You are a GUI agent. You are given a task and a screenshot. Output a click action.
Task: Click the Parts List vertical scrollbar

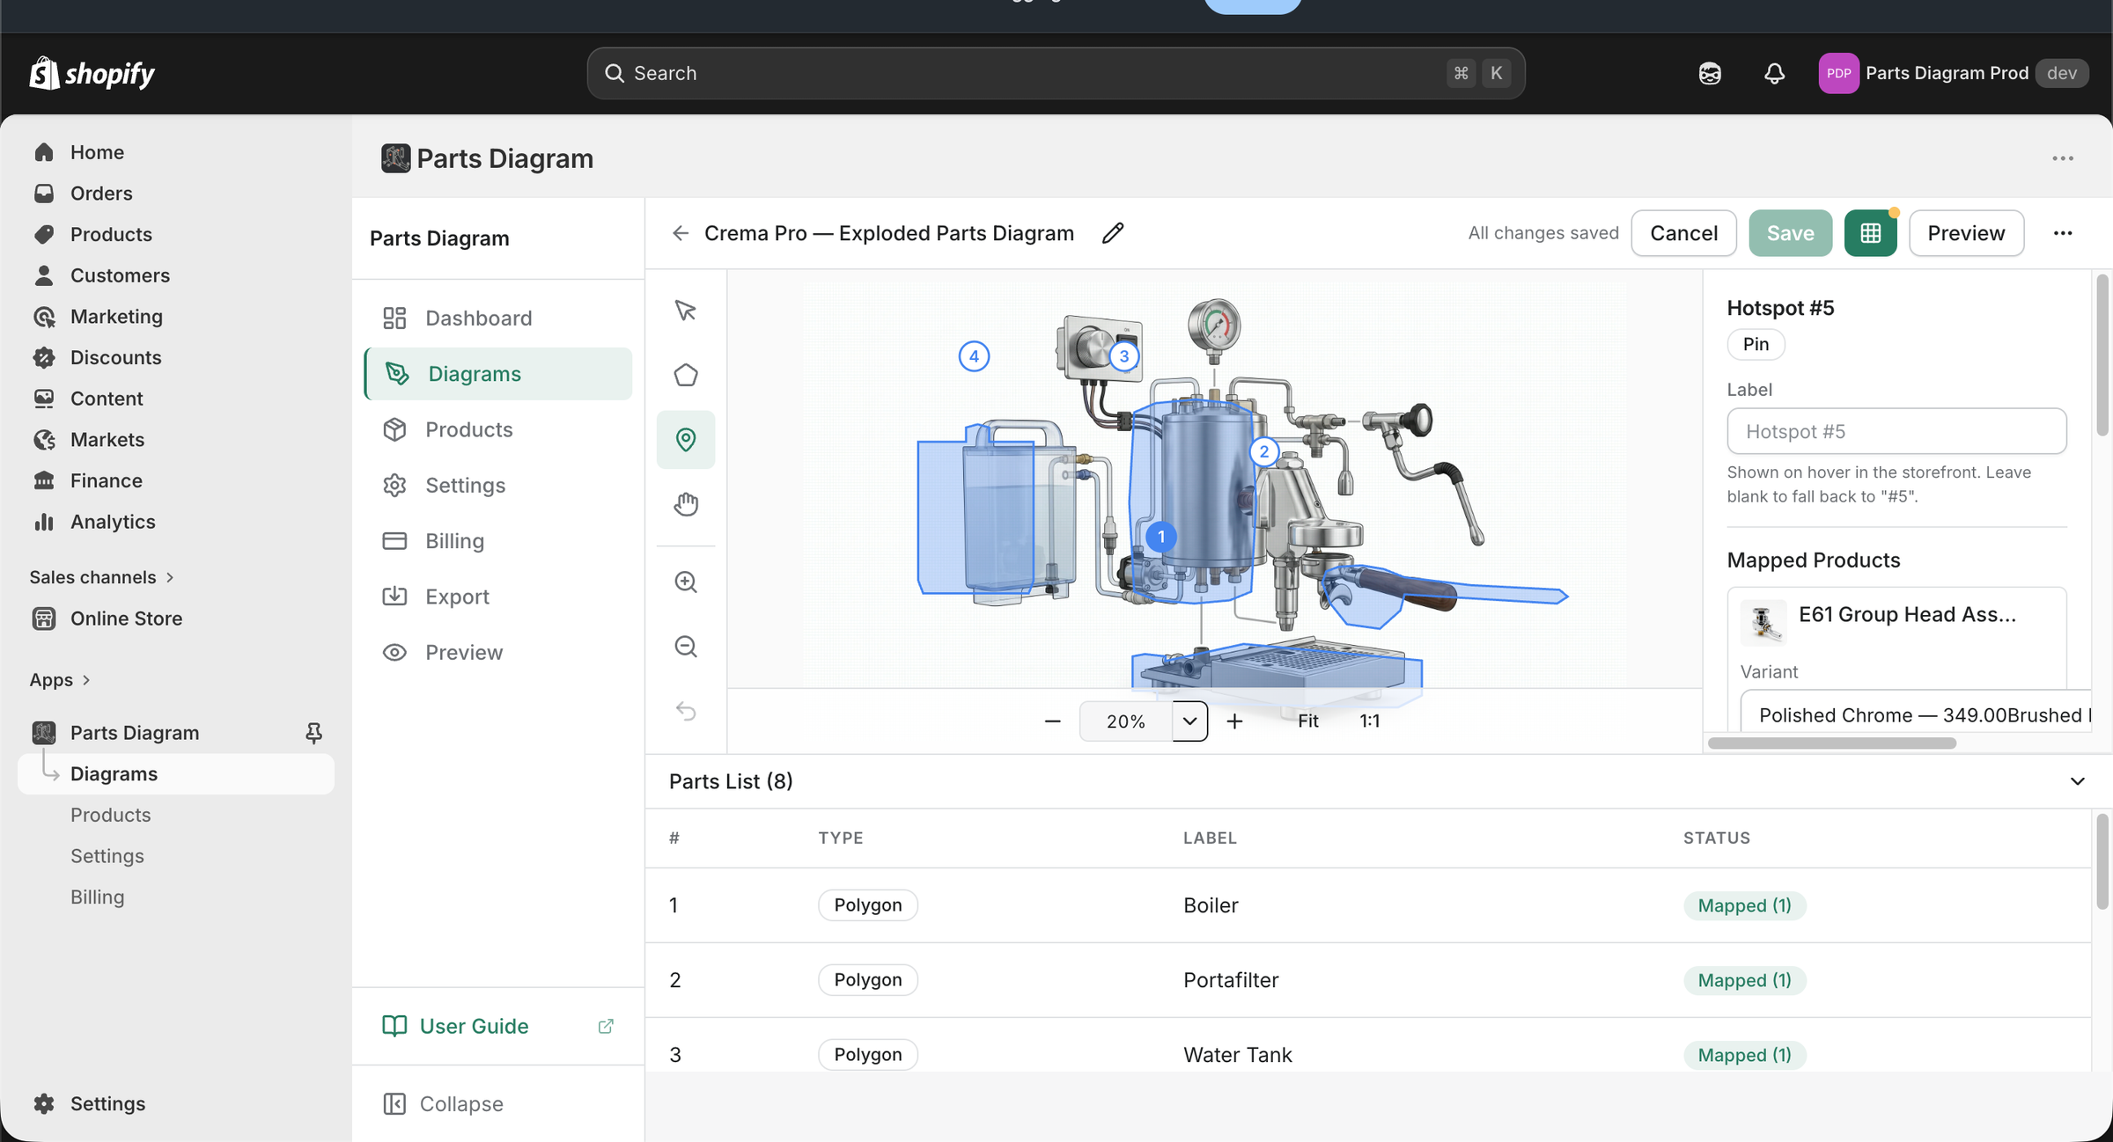point(2102,862)
